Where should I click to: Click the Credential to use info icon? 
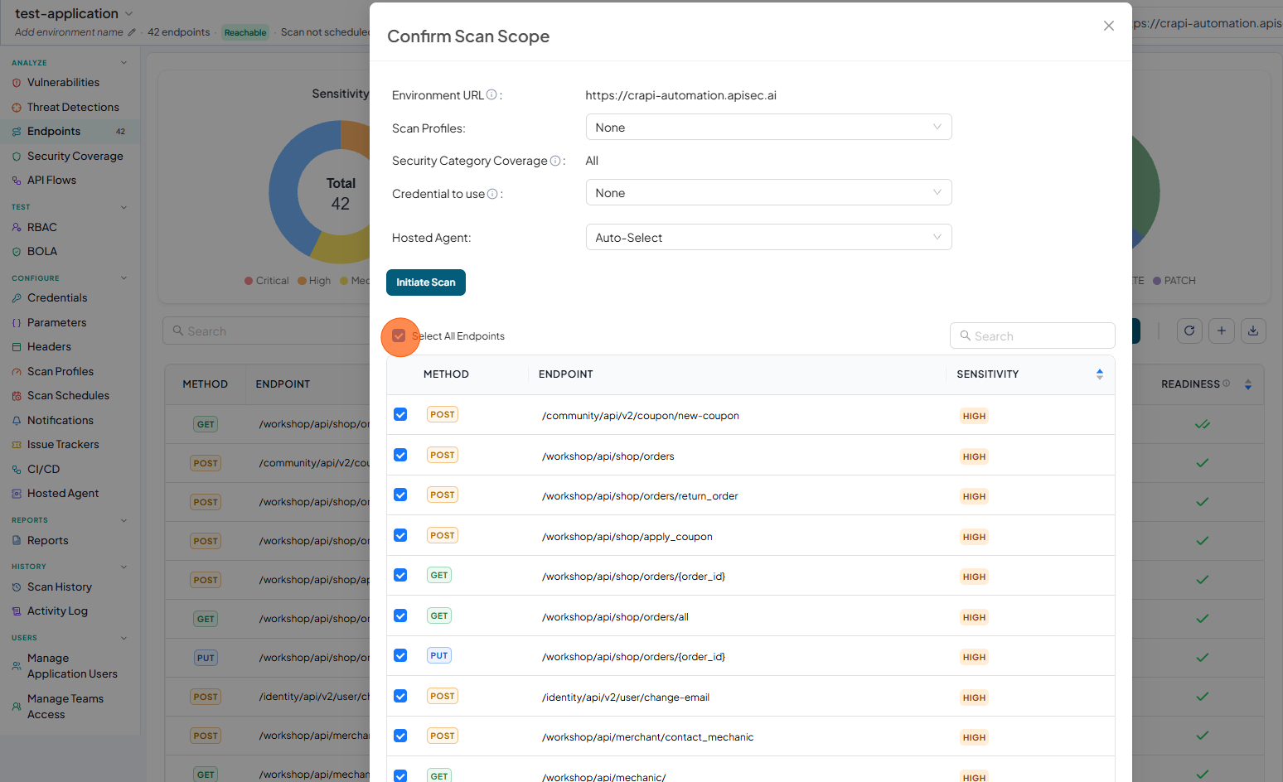pos(492,194)
